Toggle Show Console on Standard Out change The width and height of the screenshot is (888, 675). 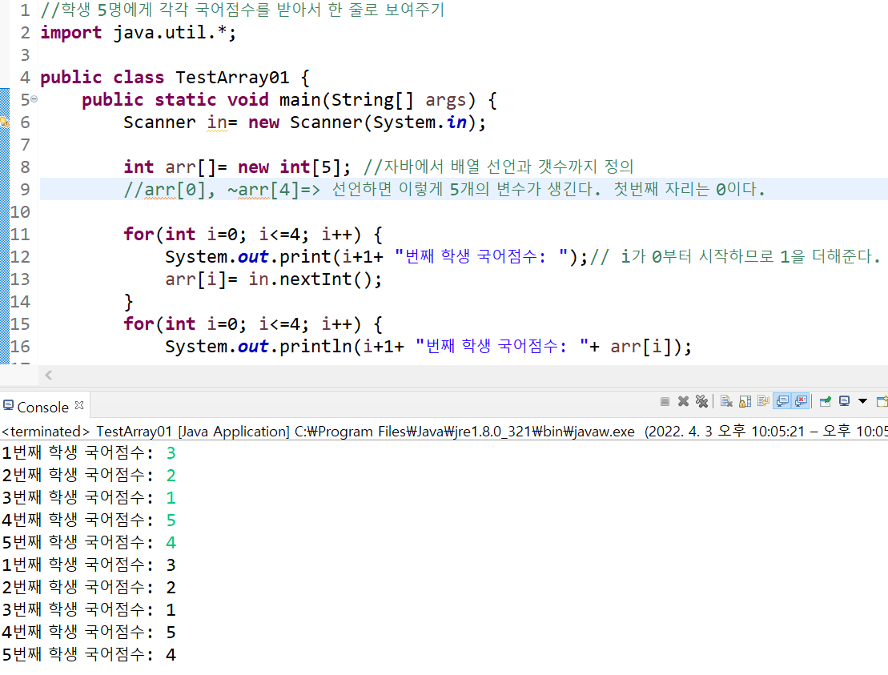[x=782, y=401]
